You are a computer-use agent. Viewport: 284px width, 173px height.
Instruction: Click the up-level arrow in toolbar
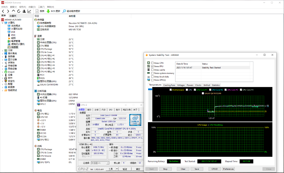click(x=13, y=11)
